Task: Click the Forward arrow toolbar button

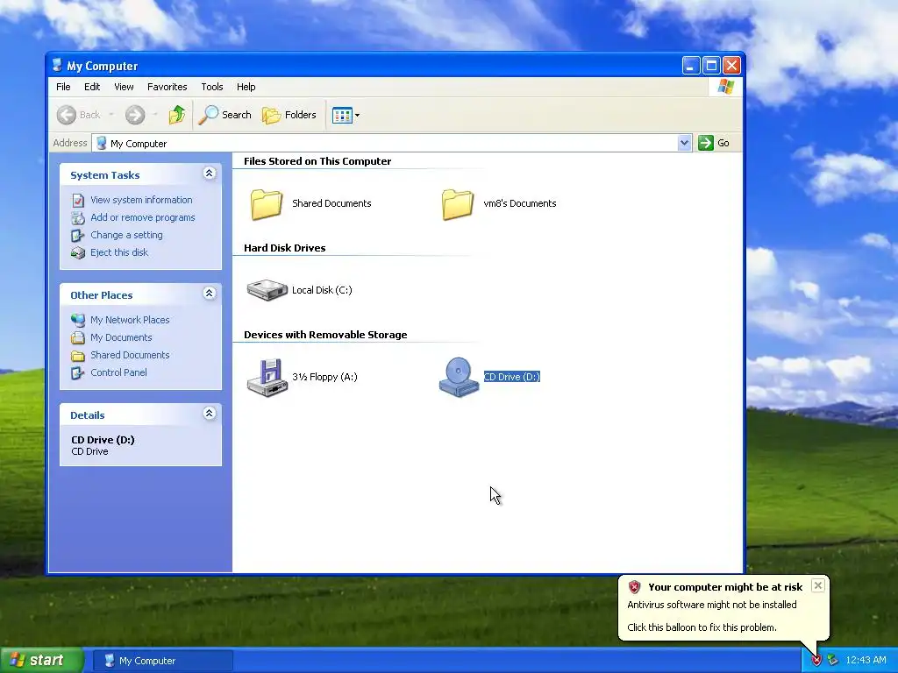Action: pos(135,115)
